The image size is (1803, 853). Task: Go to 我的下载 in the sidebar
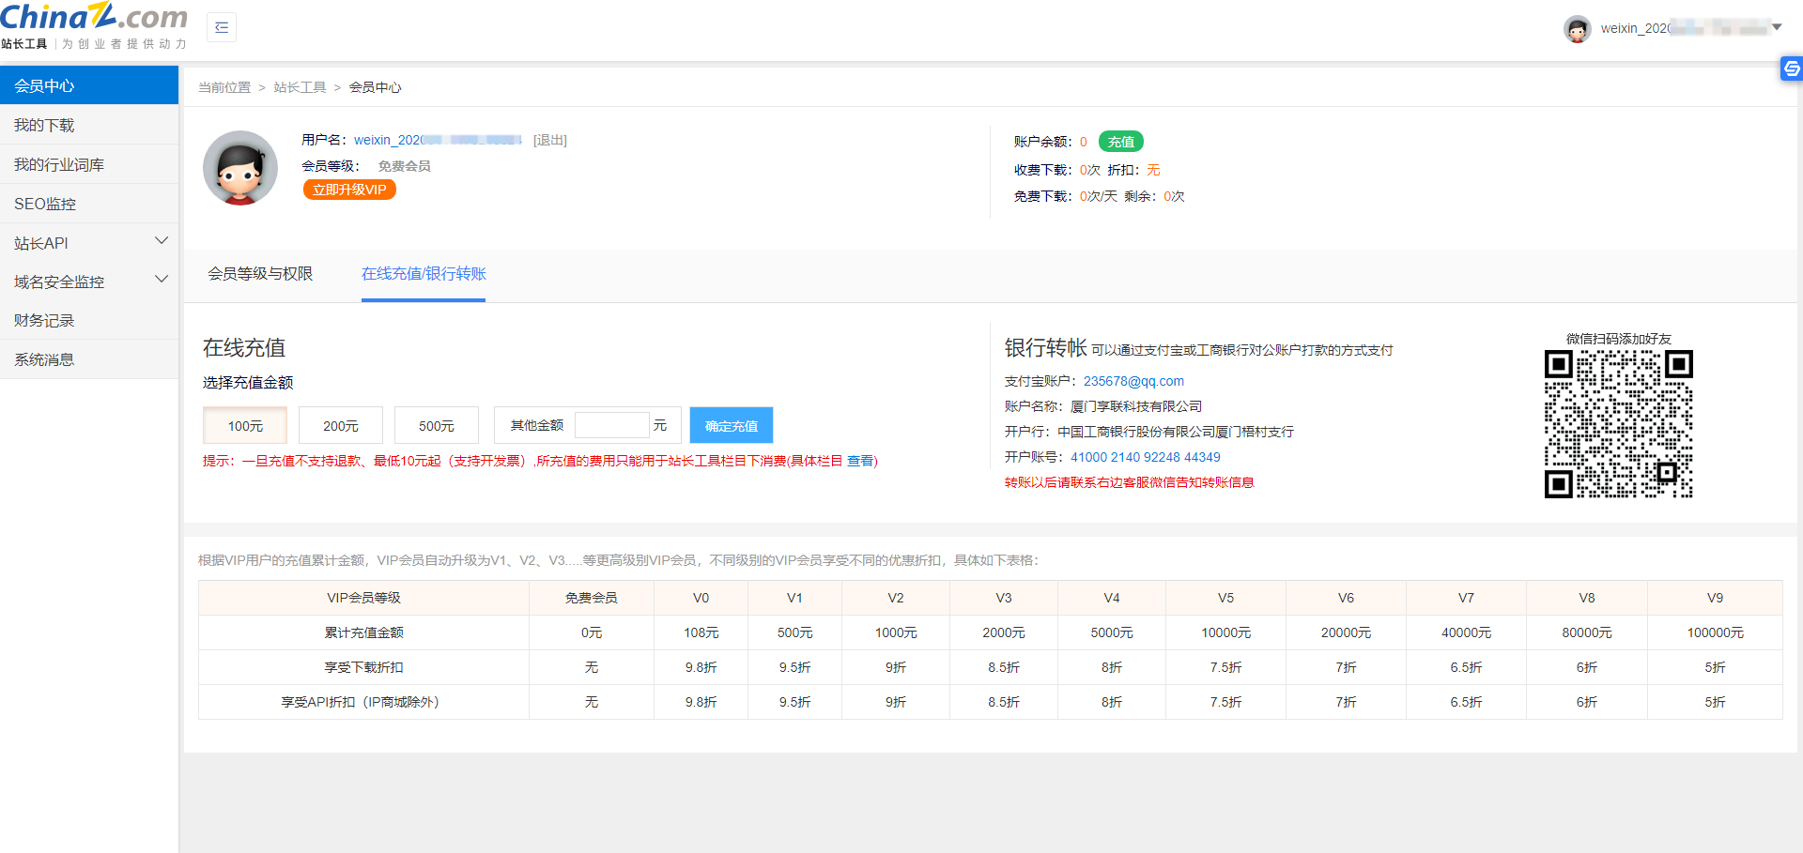[x=89, y=125]
